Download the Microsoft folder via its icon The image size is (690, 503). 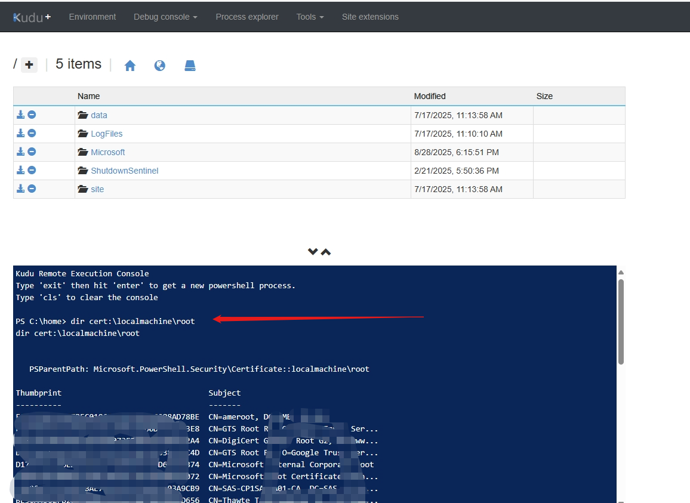point(20,151)
